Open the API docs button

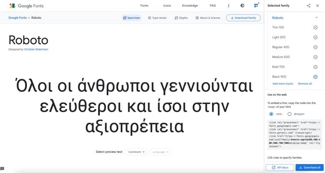[280, 167]
